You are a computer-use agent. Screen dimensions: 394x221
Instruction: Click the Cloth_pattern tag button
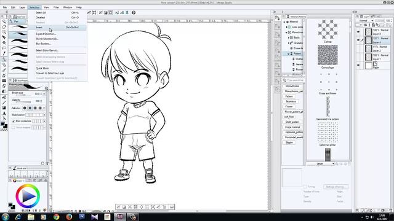(292, 122)
